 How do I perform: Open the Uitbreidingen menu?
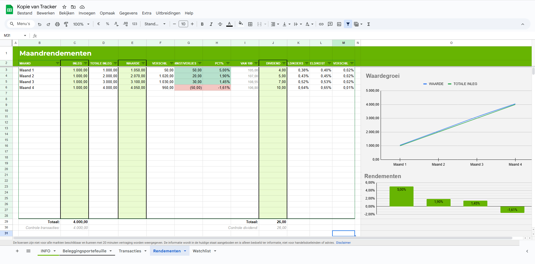coord(168,13)
